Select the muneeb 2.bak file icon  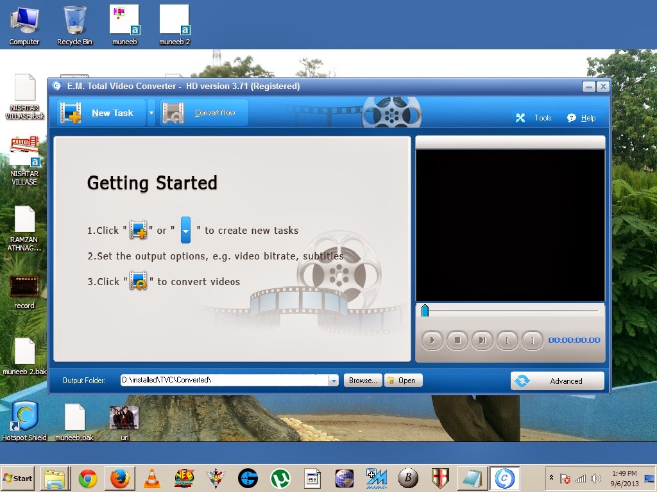click(x=24, y=356)
